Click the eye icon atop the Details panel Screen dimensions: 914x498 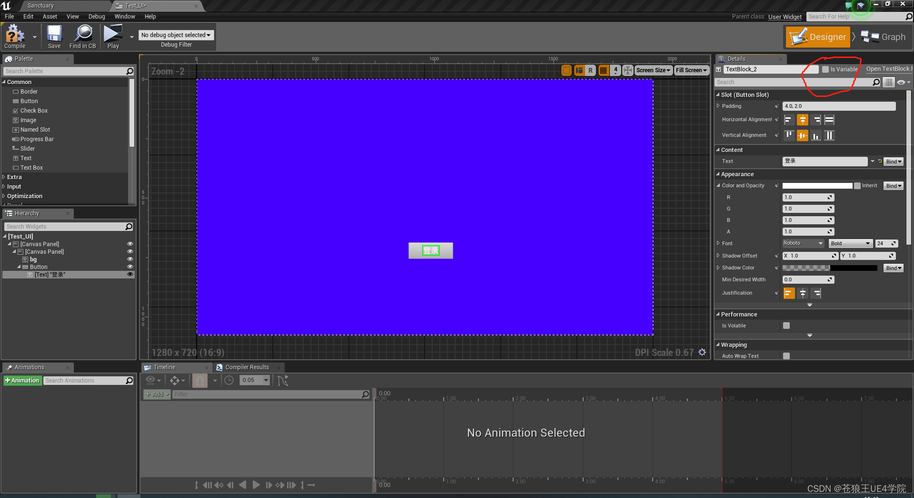(901, 82)
